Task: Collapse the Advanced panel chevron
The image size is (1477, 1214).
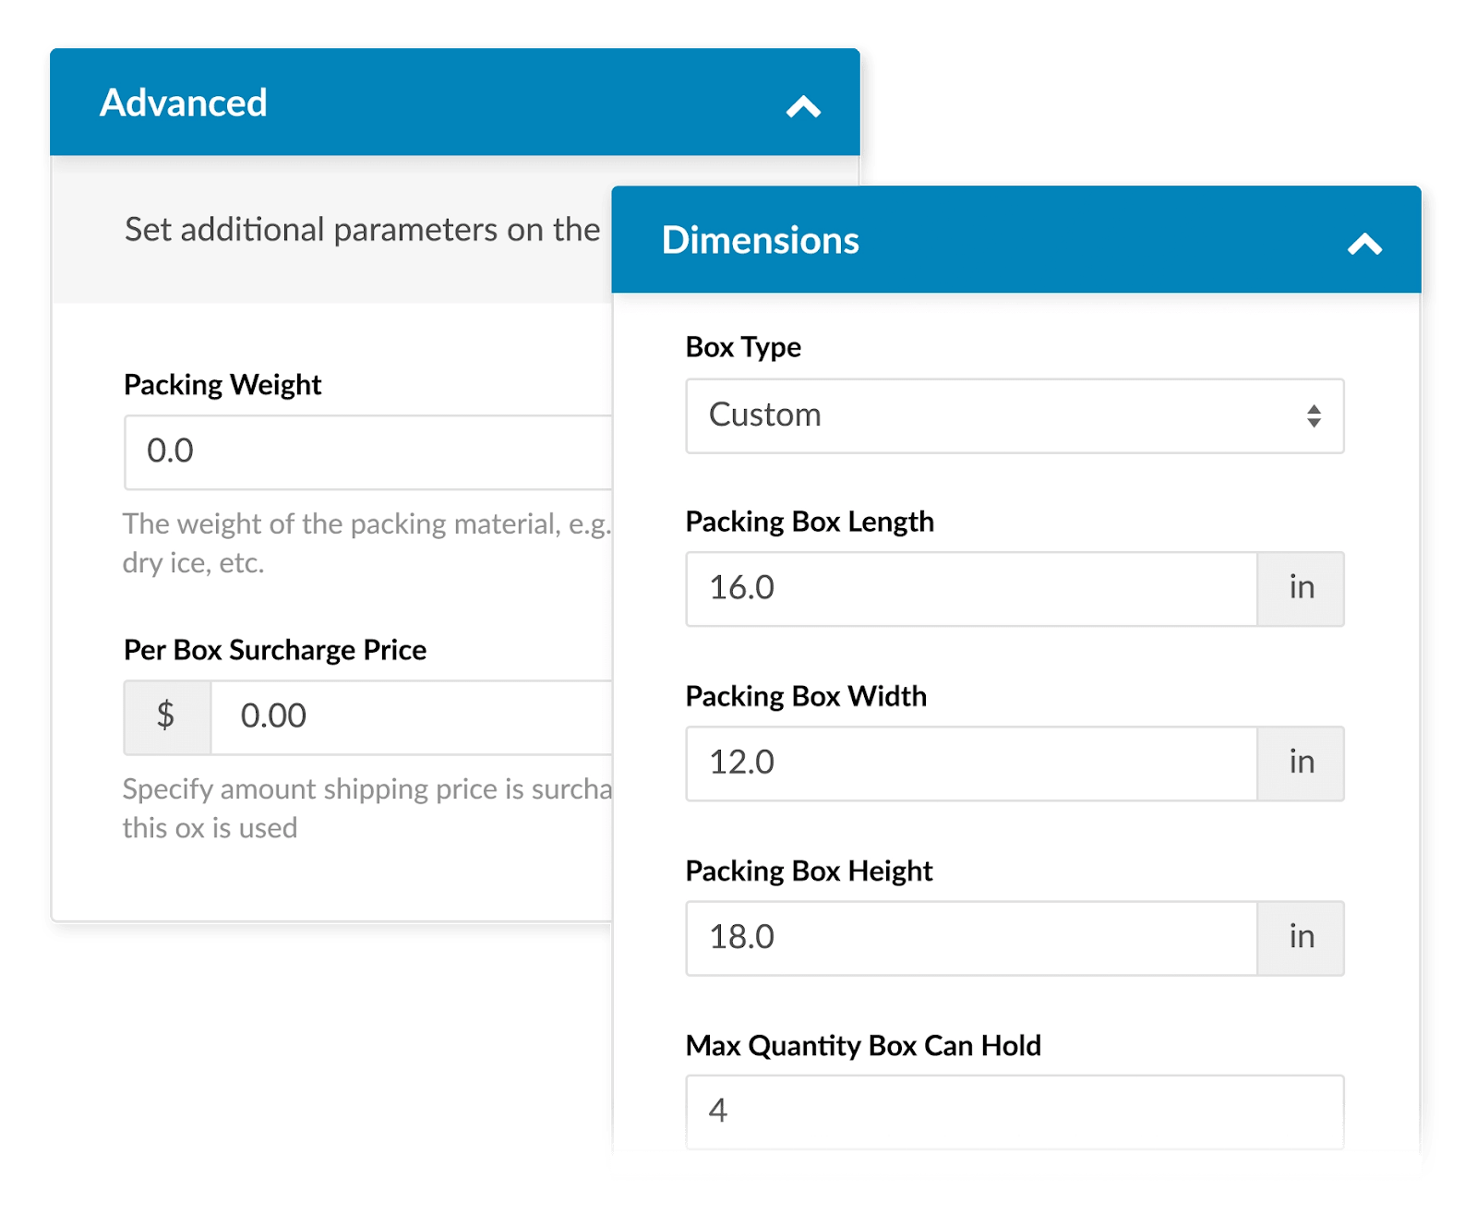Action: (803, 107)
